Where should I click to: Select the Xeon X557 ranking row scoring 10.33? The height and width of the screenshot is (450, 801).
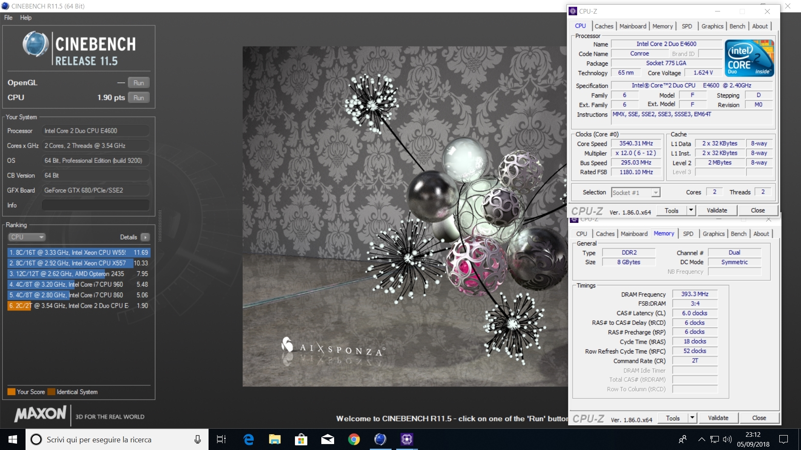pyautogui.click(x=79, y=263)
